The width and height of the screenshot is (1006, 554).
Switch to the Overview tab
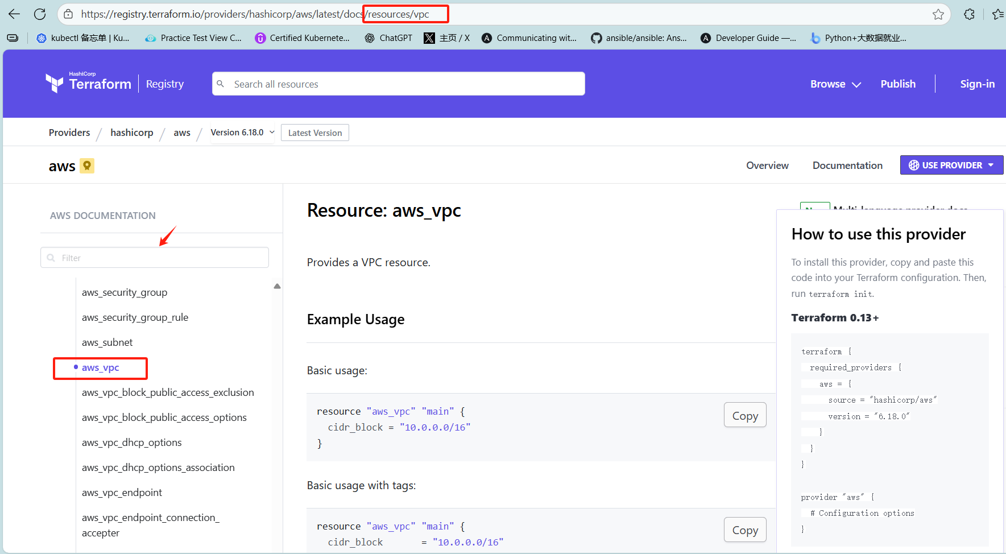pyautogui.click(x=767, y=166)
